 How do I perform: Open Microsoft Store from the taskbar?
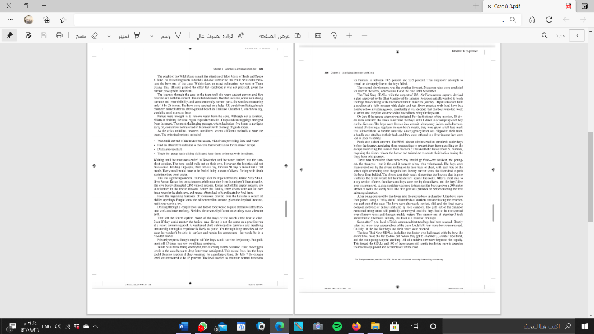[394, 326]
